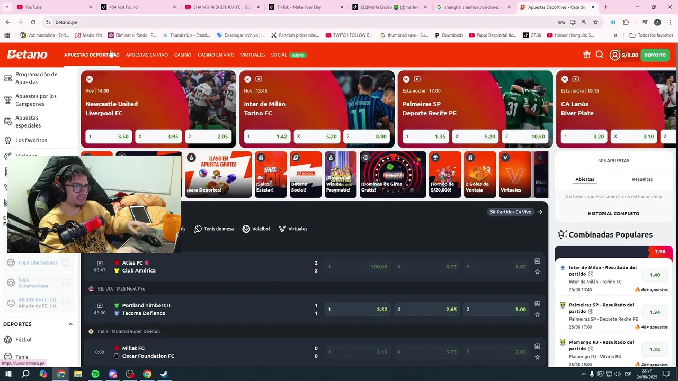Click the Chrome extensions puzzle icon
678x381 pixels.
coord(626,22)
